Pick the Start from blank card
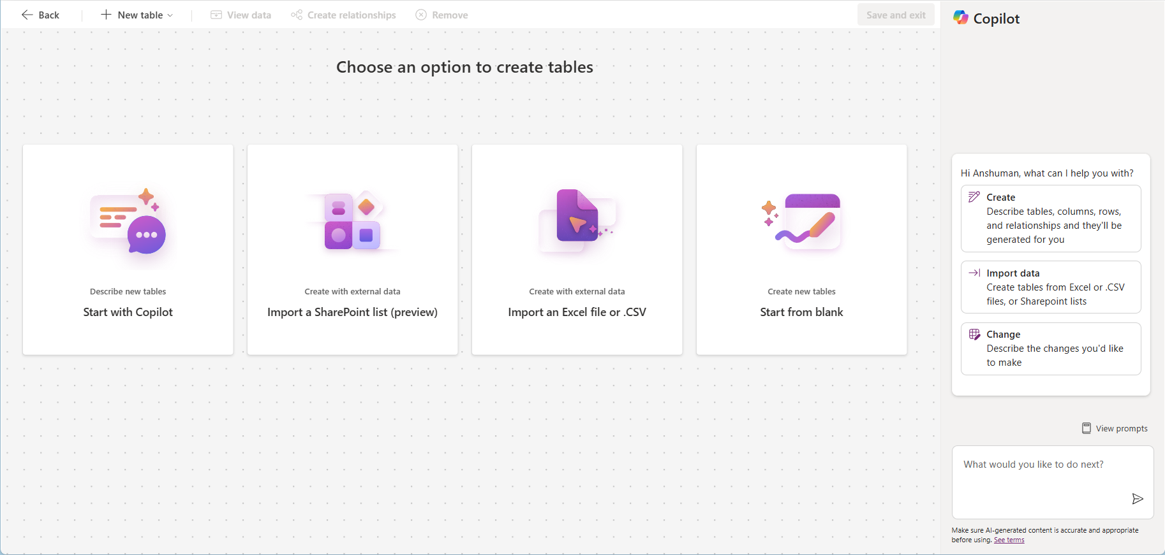 point(802,250)
